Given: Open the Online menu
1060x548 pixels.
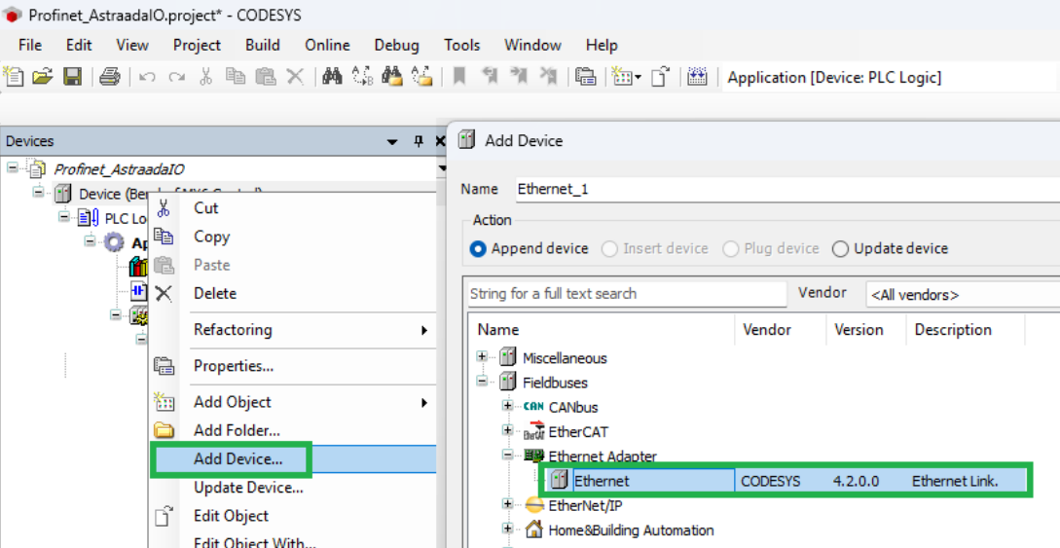Looking at the screenshot, I should coord(327,45).
